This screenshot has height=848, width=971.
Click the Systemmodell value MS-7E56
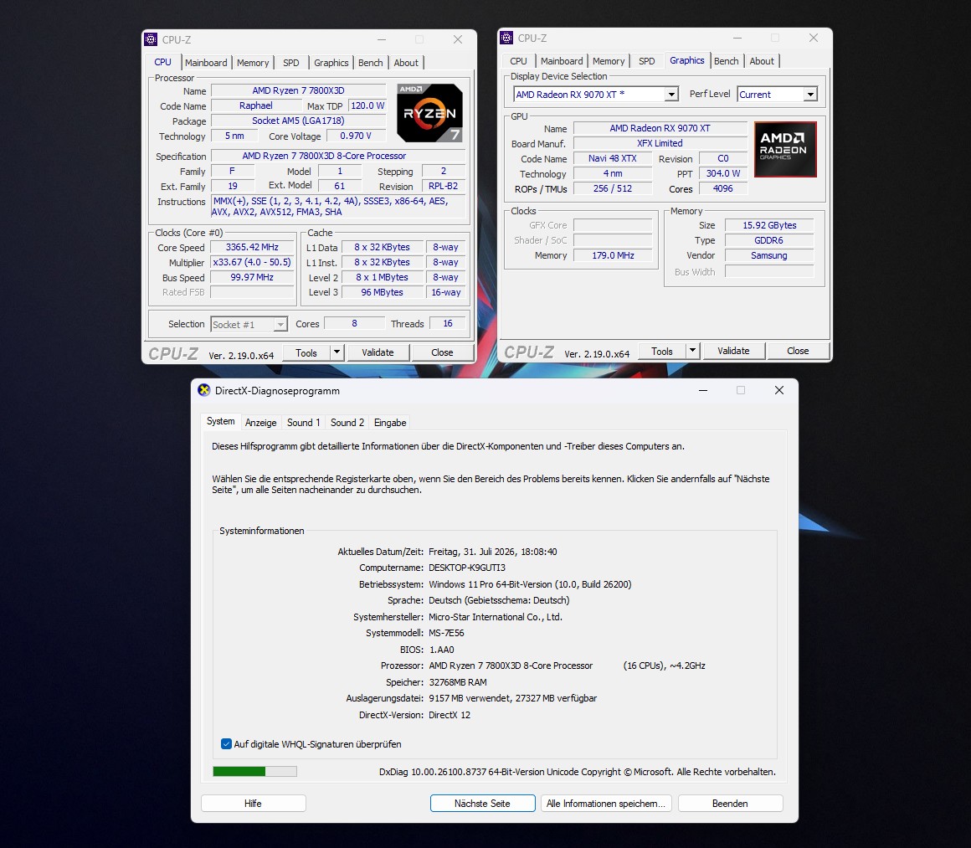(x=446, y=633)
